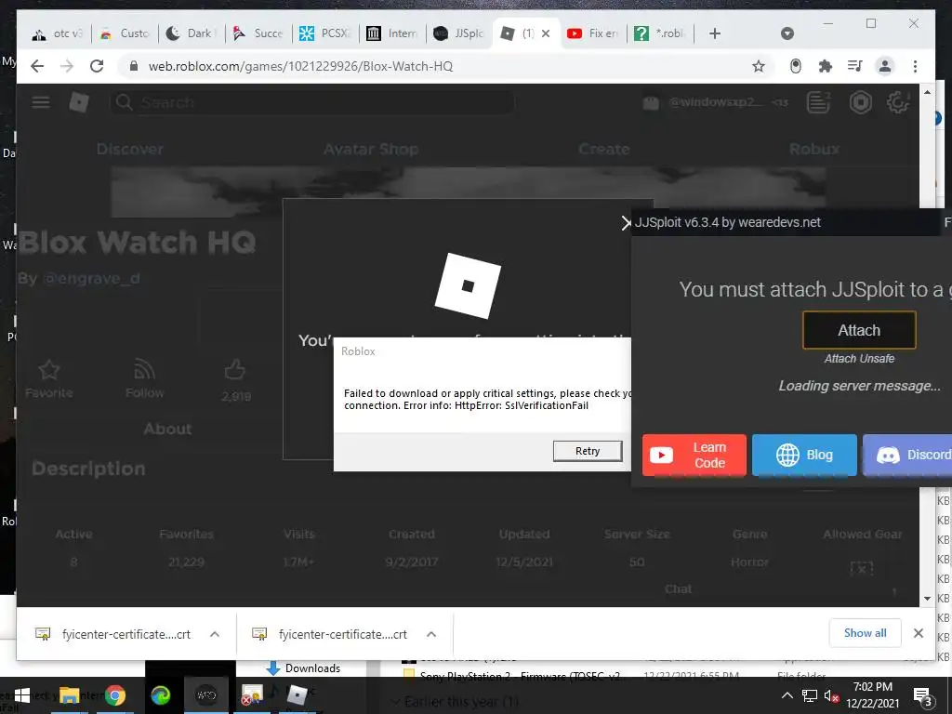952x714 pixels.
Task: Click Retry in the Roblox error dialog
Action: pyautogui.click(x=588, y=451)
